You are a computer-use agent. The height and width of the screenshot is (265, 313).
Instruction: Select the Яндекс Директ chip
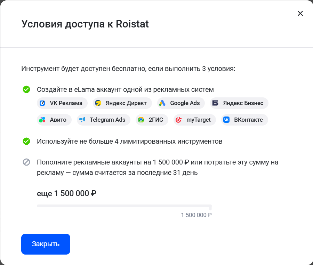(x=122, y=103)
